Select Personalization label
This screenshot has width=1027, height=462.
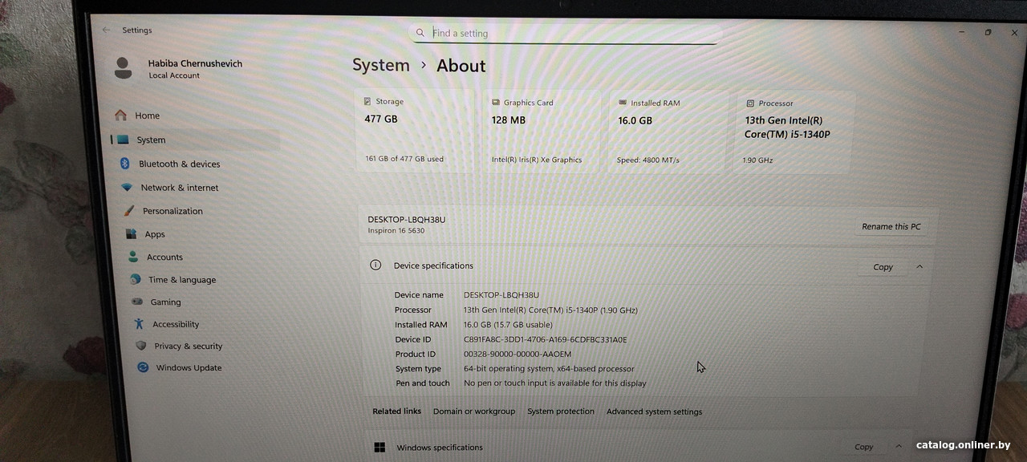(173, 211)
